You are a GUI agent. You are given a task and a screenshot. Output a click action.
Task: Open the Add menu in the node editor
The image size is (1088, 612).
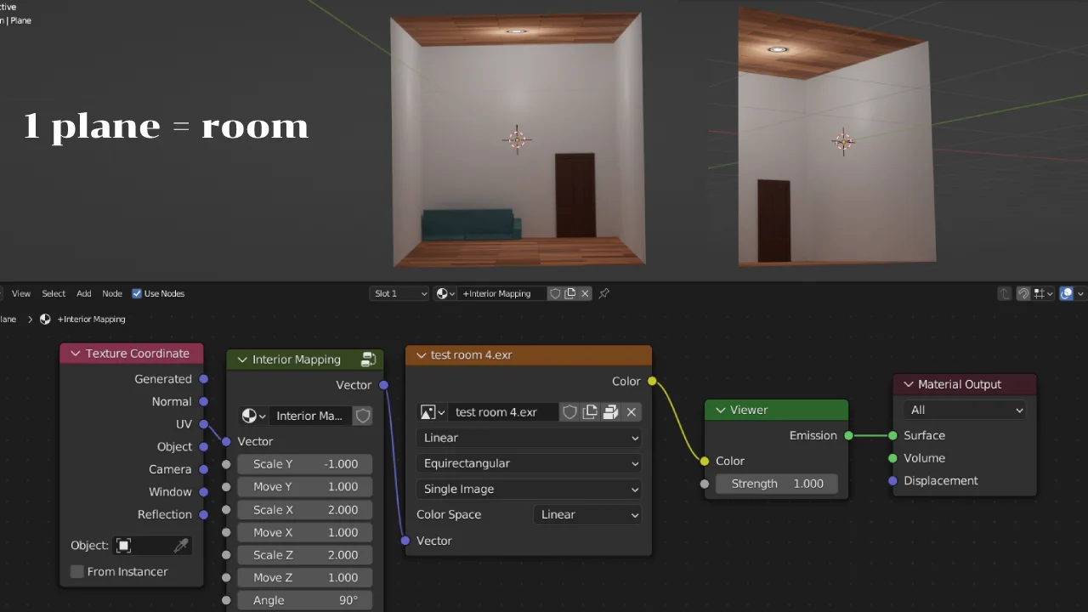click(x=83, y=293)
